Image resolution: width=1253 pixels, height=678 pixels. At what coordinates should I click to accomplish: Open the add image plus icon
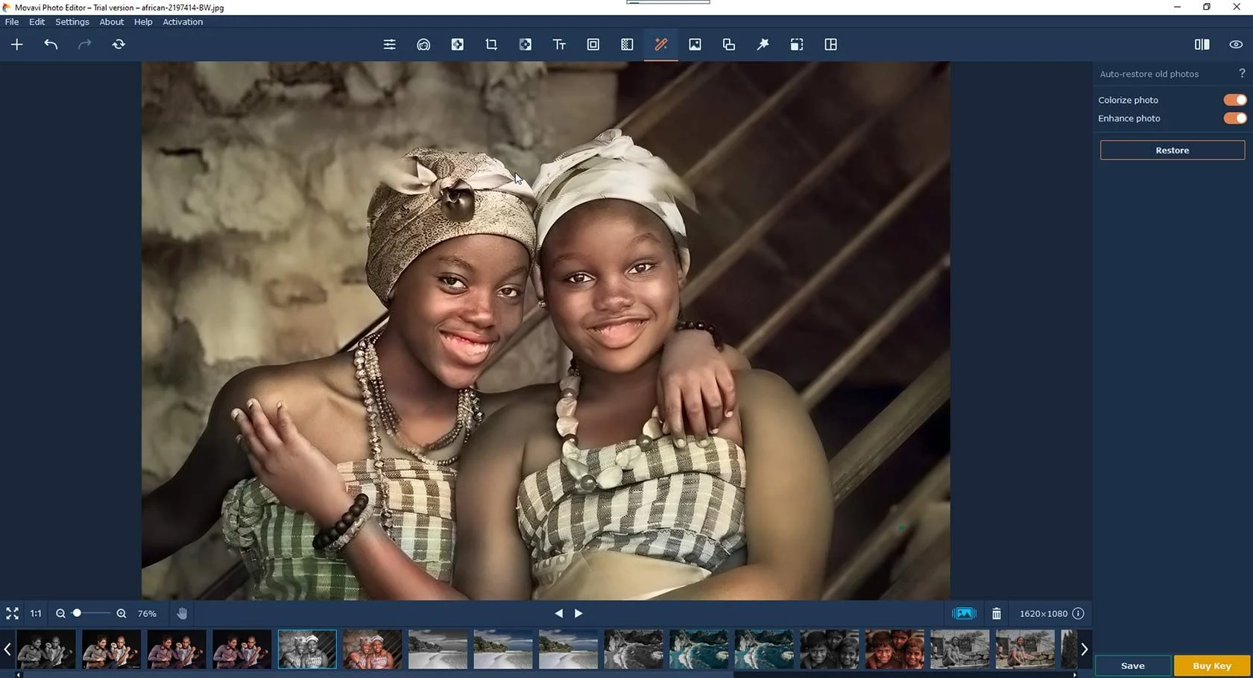(x=17, y=45)
